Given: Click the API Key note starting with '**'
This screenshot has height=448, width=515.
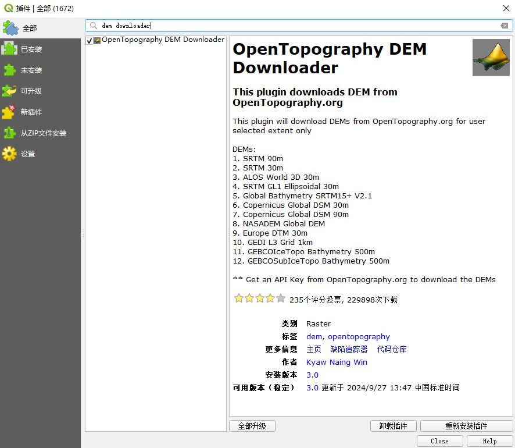Looking at the screenshot, I should 364,280.
